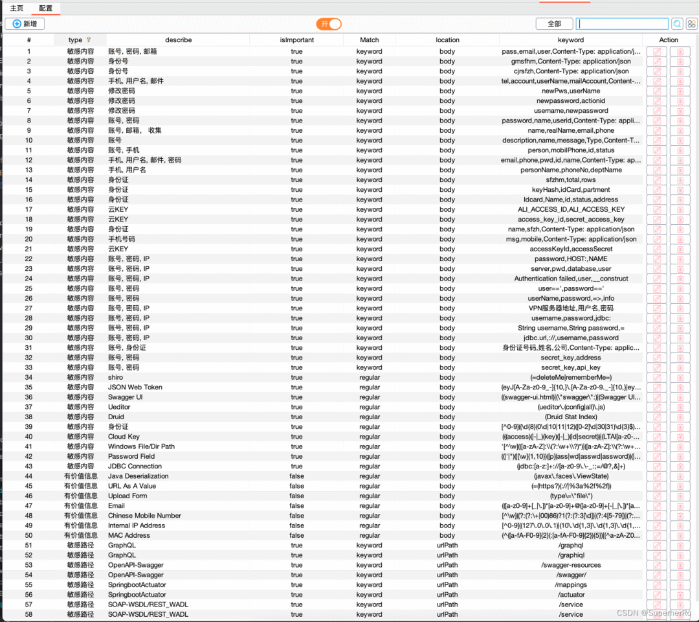The image size is (699, 622).
Task: Click the '/graphiql' keyword cell
Action: [571, 555]
